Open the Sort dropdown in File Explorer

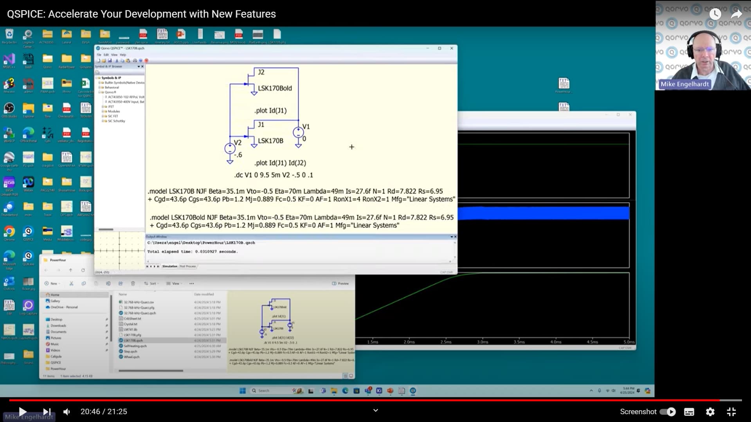click(x=151, y=283)
